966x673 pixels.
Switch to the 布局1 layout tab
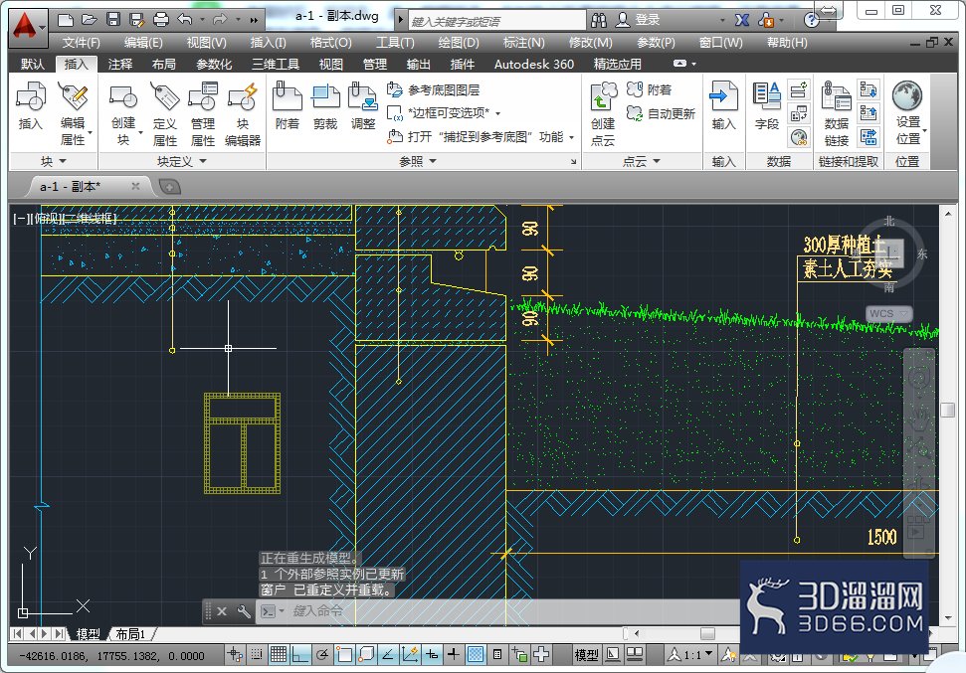coord(130,633)
